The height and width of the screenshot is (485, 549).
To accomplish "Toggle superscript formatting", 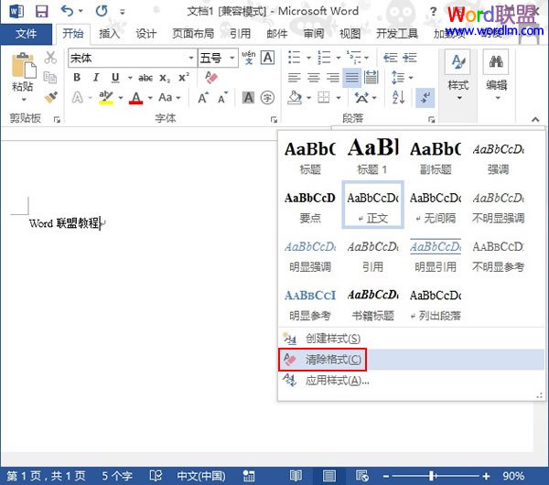I will pyautogui.click(x=184, y=78).
